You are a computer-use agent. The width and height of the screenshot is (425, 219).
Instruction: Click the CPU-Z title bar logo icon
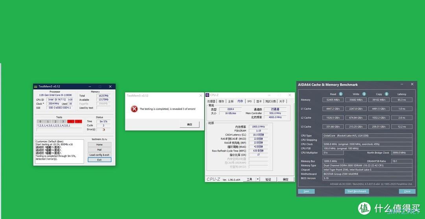(x=208, y=95)
